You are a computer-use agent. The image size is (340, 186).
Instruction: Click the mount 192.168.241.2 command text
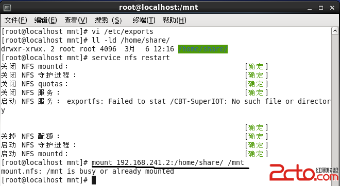click(x=168, y=162)
